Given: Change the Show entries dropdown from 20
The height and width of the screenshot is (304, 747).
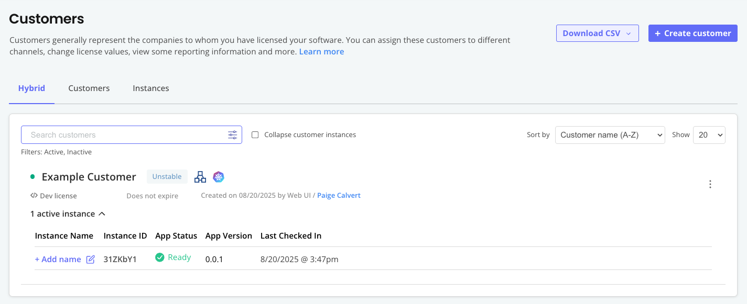Looking at the screenshot, I should point(709,134).
